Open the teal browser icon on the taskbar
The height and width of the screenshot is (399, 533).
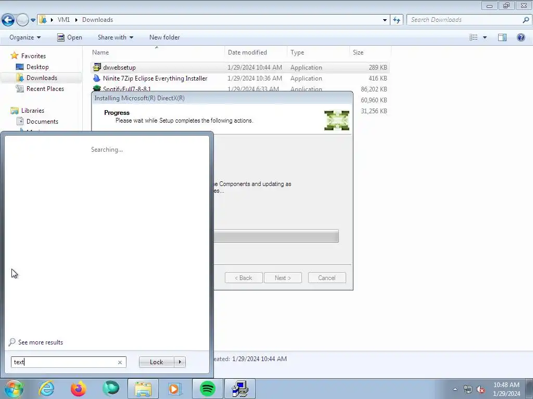pyautogui.click(x=111, y=389)
